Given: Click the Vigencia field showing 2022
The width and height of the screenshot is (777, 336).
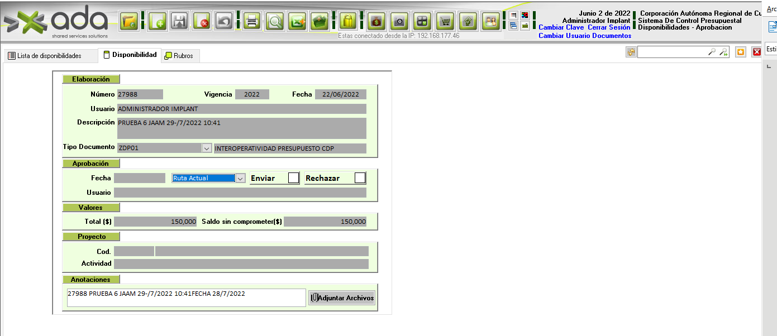Looking at the screenshot, I should point(252,94).
